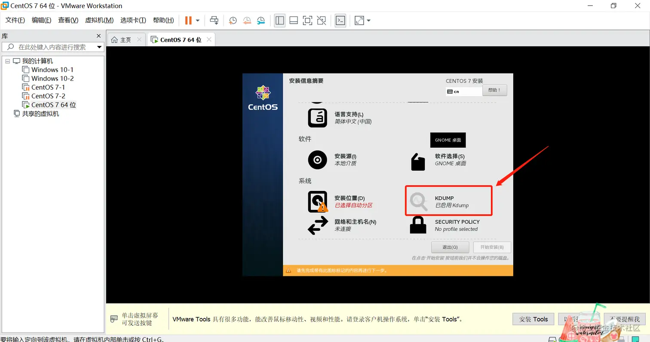Toggle the console view button
The image size is (650, 342).
point(340,20)
